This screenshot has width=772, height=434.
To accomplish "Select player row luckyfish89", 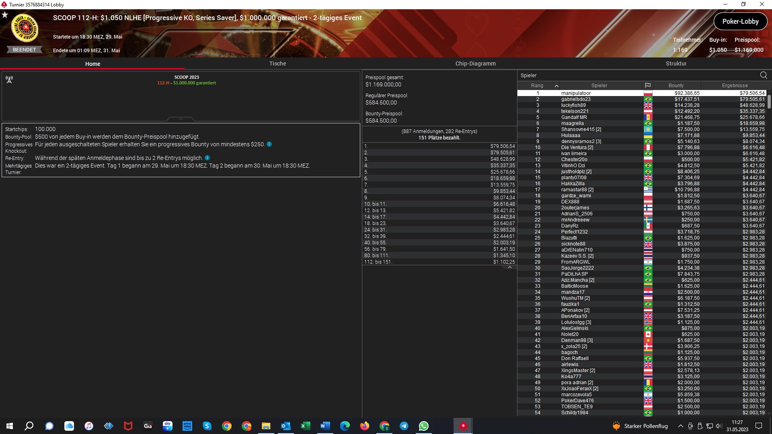I will (x=642, y=105).
